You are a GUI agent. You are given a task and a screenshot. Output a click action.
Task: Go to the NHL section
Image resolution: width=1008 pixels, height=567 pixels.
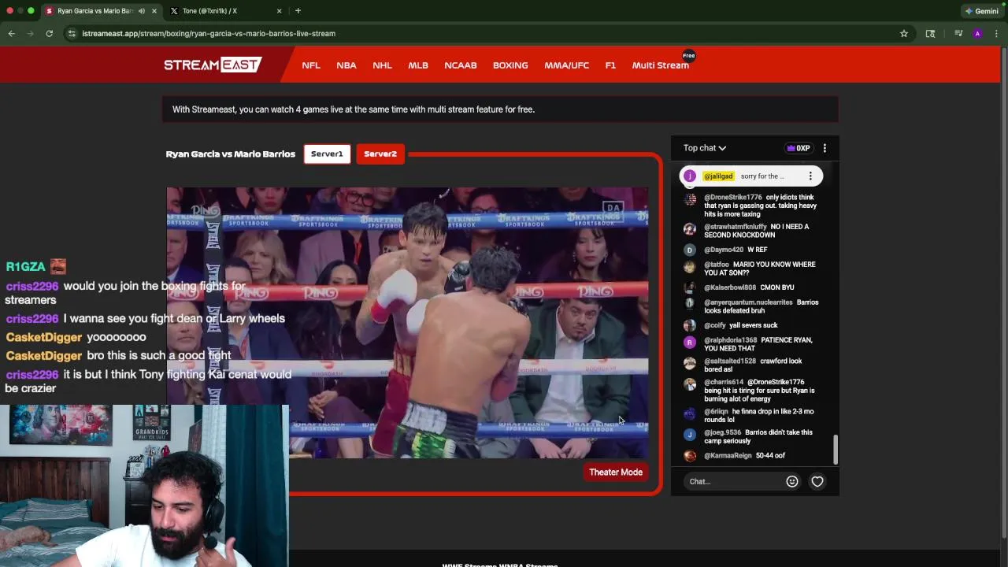[x=382, y=65]
